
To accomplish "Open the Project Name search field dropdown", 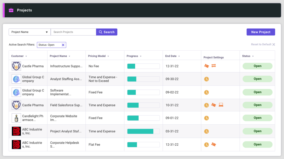I will click(30, 32).
